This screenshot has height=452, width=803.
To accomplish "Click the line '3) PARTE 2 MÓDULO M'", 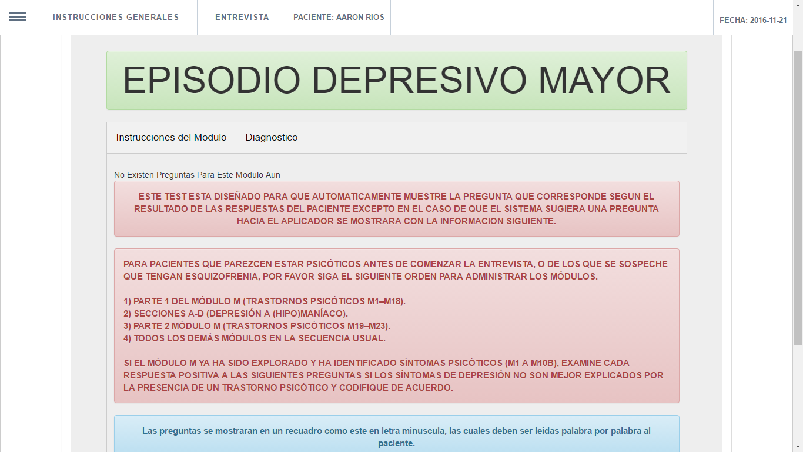I will coord(256,326).
